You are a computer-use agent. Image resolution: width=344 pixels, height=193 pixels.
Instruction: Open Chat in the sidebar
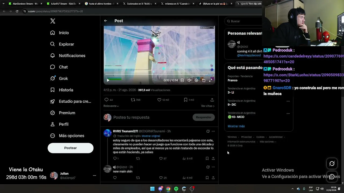coord(59,67)
